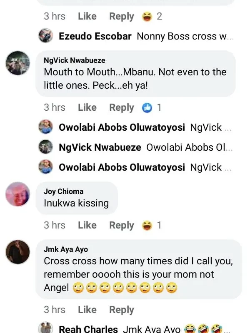Image resolution: width=250 pixels, height=333 pixels.
Task: Open Jmk Aya Ayo's profile picture
Action: click(x=17, y=252)
